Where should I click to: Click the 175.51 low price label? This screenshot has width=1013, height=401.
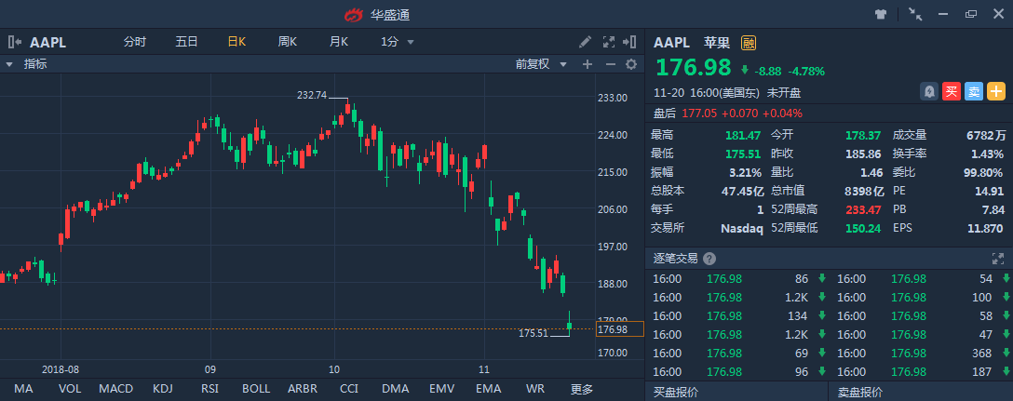[534, 333]
